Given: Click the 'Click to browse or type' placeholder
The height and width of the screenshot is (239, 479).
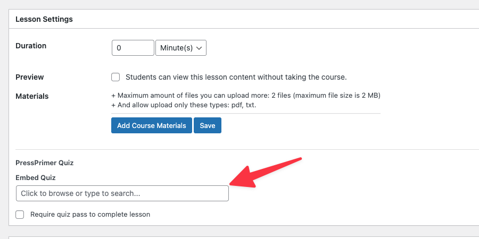Looking at the screenshot, I should (80, 193).
